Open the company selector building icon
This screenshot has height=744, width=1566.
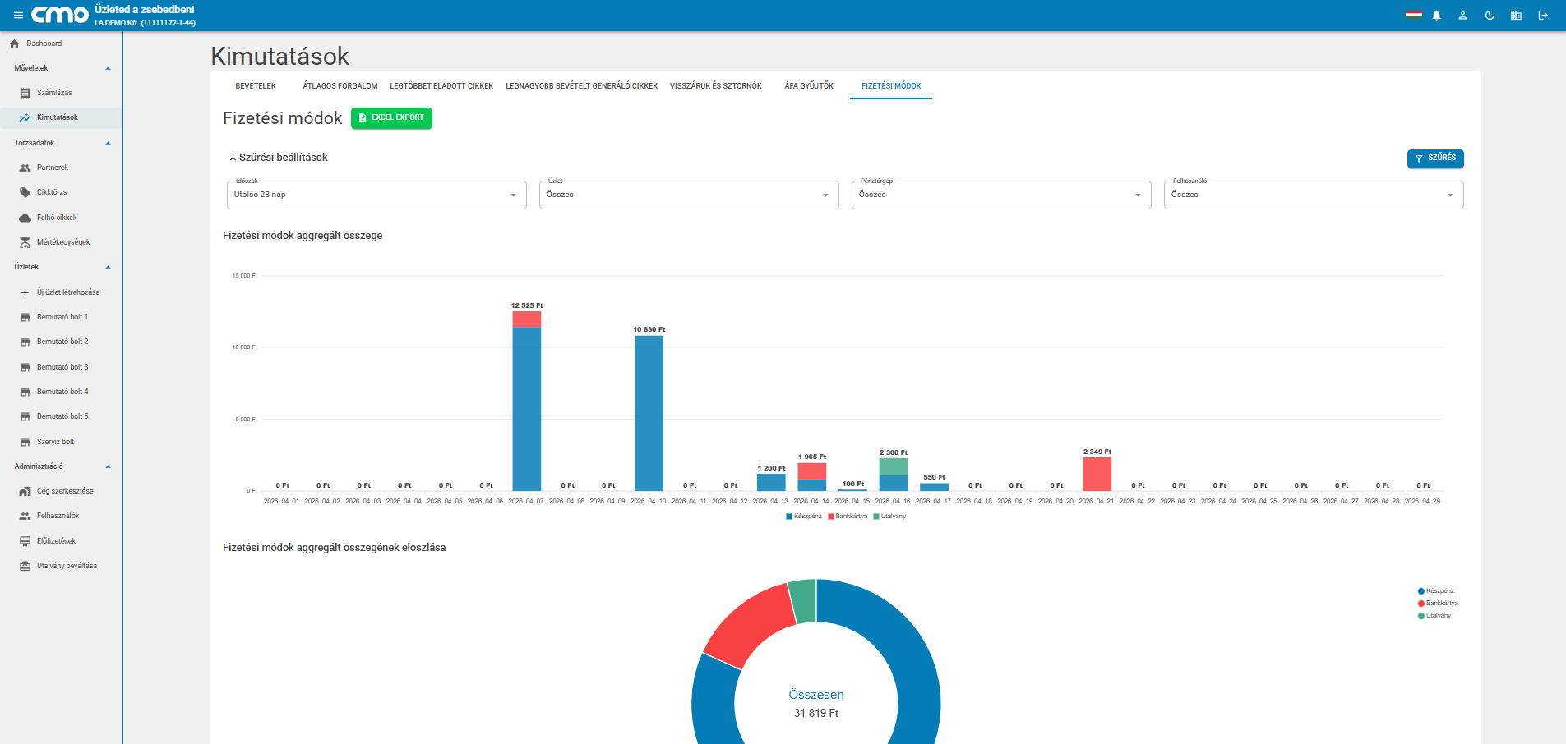point(1516,16)
